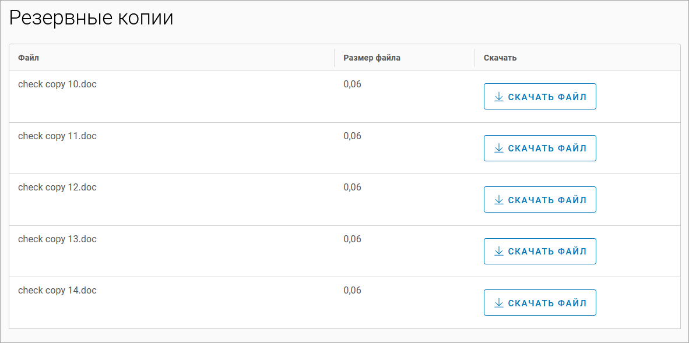The image size is (689, 343).
Task: Click the «Резервные копии» page heading
Action: tap(92, 18)
